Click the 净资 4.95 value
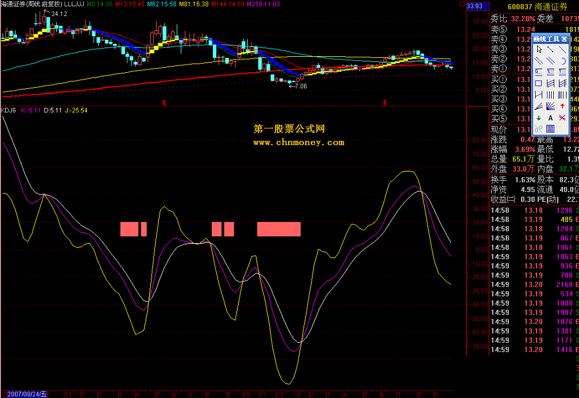 528,189
